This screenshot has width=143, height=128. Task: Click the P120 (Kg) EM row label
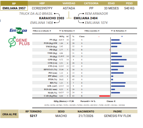50,43
